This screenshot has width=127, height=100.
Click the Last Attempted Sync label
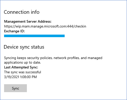pos(21,67)
